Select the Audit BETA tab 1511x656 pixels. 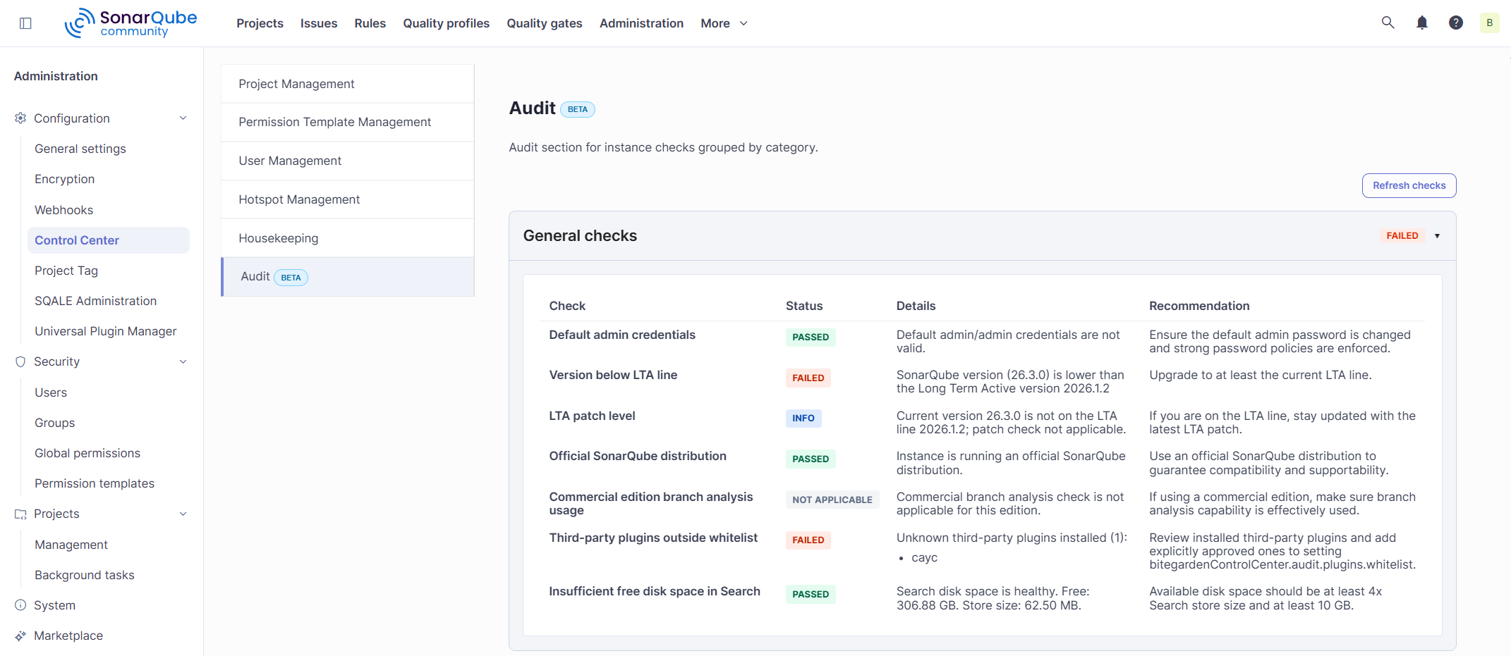348,277
